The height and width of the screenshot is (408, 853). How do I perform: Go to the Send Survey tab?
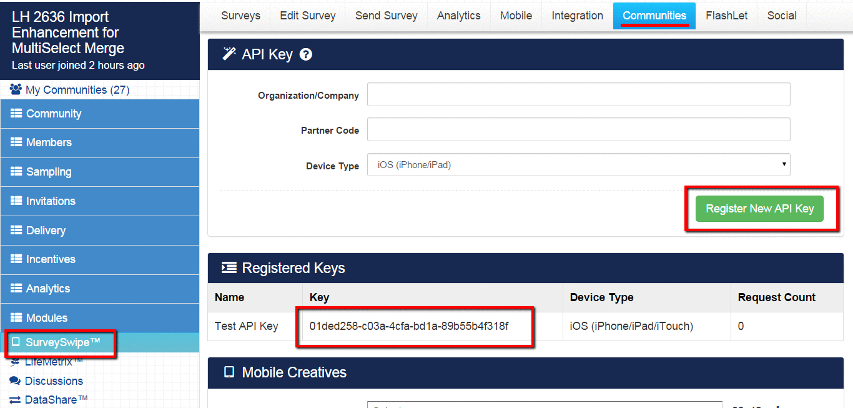(x=386, y=16)
